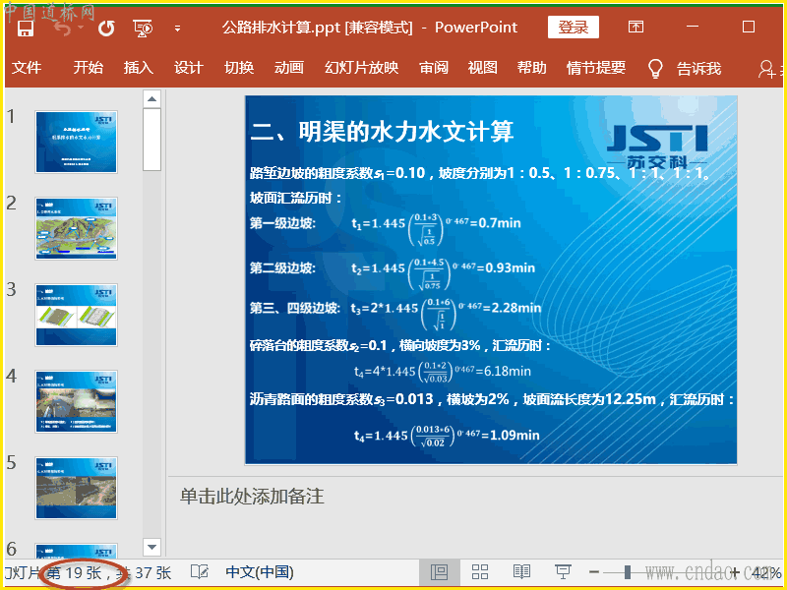Switch to Slide Sorter view
Viewport: 787px width, 590px height.
[480, 572]
